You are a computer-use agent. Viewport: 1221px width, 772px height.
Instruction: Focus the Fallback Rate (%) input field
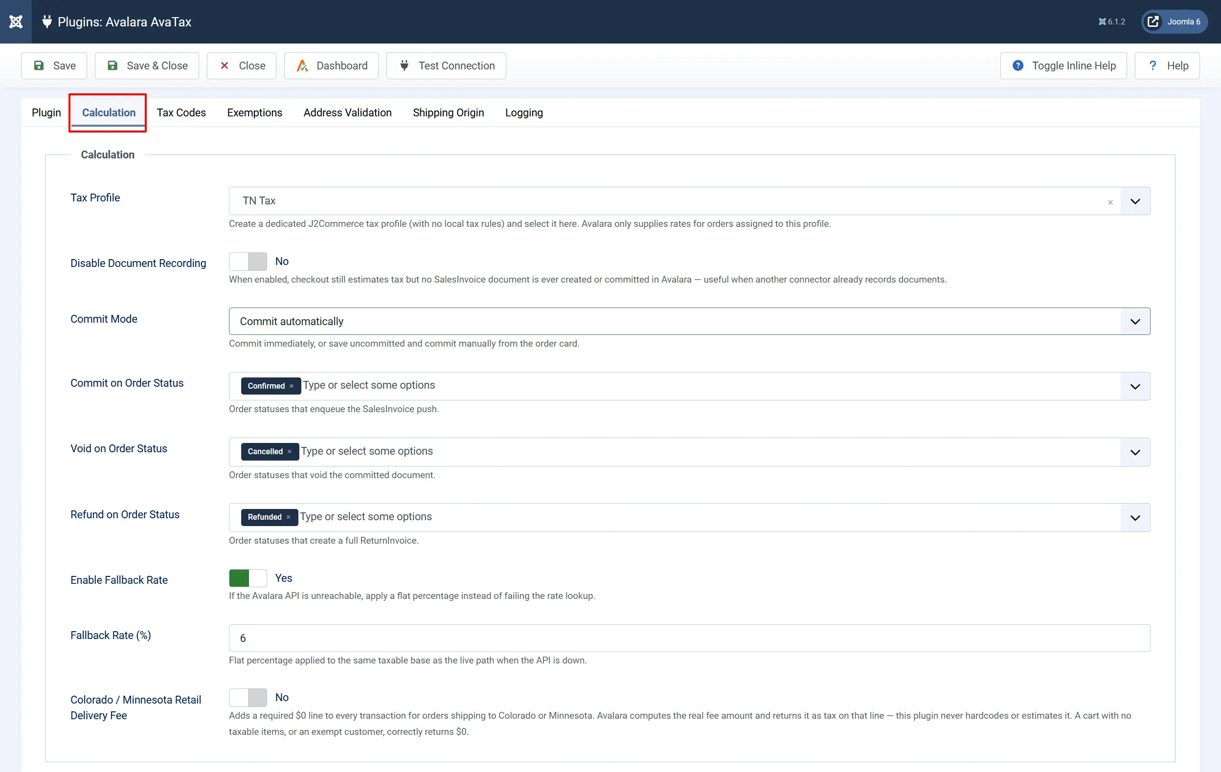[690, 638]
